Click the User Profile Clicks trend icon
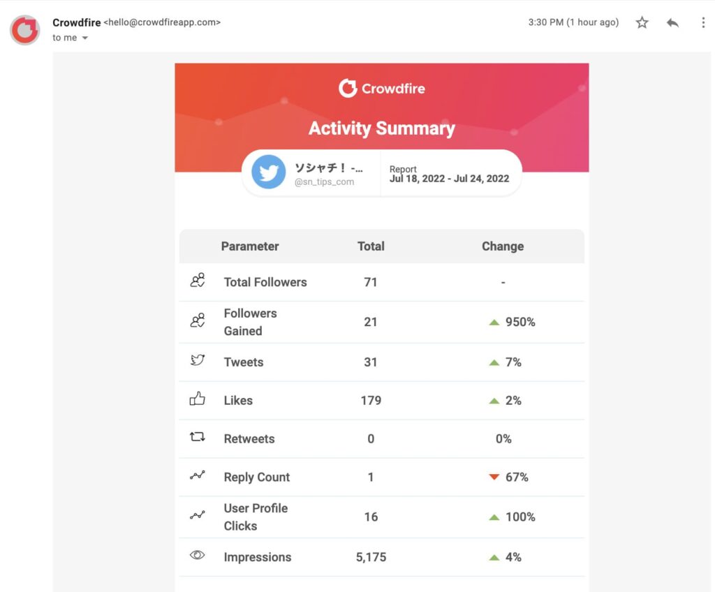Screen dimensions: 715x592 pyautogui.click(x=198, y=516)
